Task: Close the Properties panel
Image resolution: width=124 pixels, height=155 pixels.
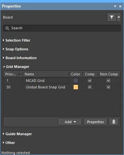Action: [x=120, y=6]
